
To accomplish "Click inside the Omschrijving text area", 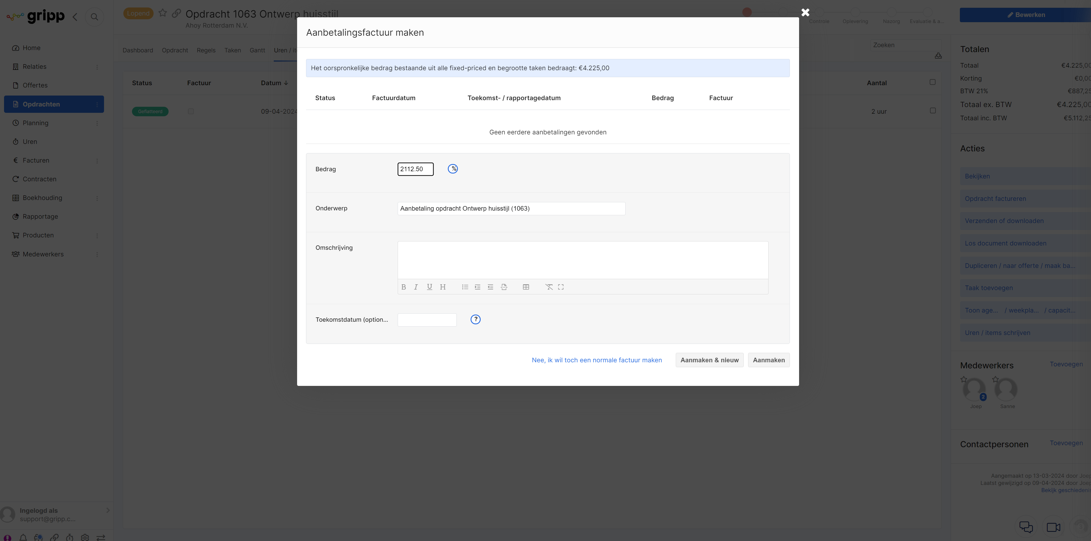I will click(x=582, y=260).
